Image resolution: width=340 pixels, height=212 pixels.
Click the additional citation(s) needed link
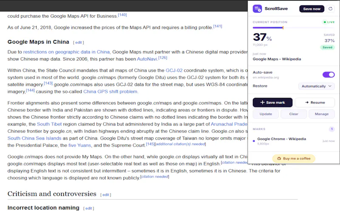coord(180,144)
